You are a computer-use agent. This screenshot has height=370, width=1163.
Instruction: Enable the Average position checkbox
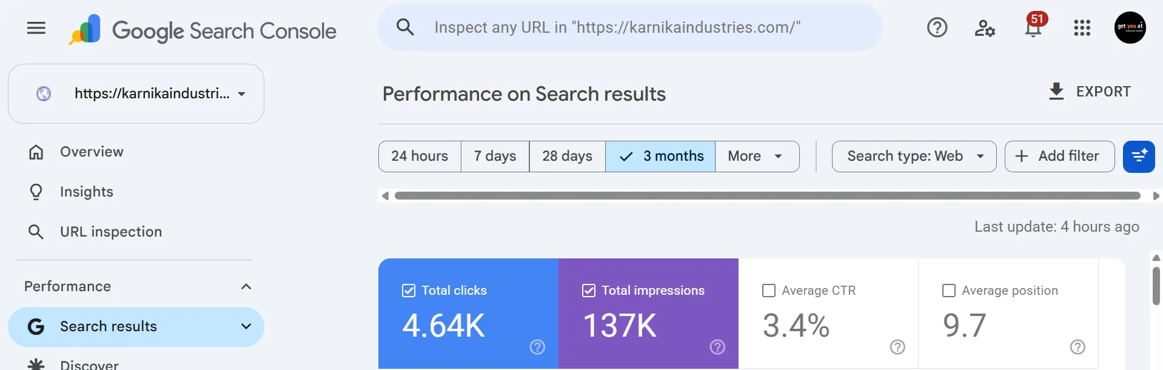949,291
